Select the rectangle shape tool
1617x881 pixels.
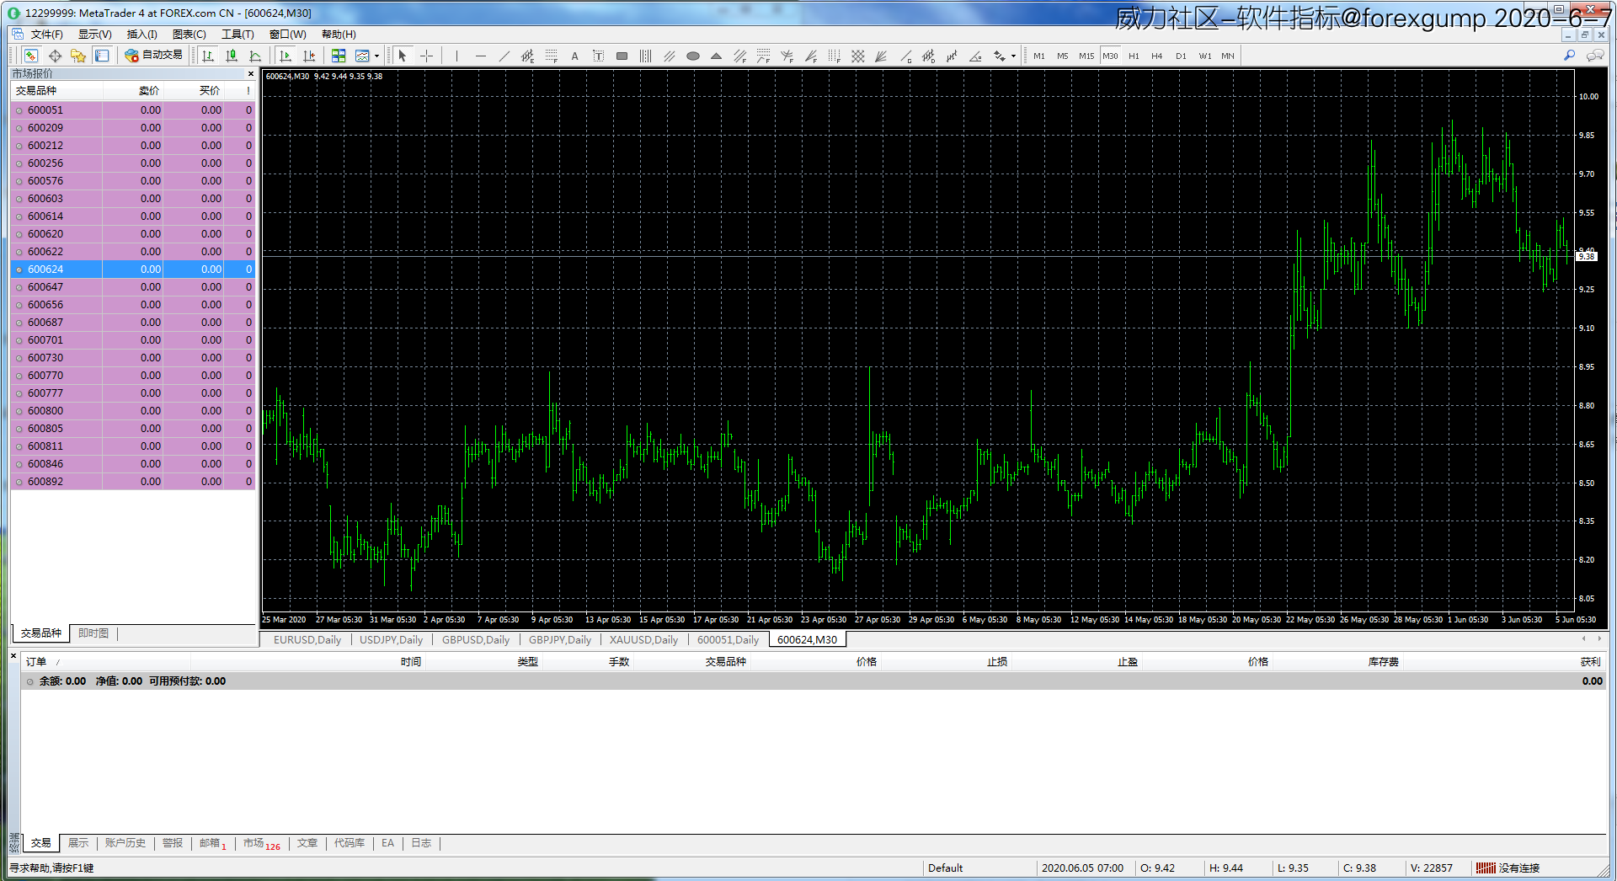tap(622, 56)
